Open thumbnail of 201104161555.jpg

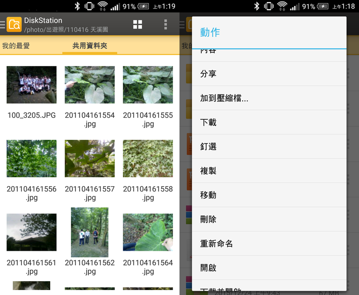(148, 85)
